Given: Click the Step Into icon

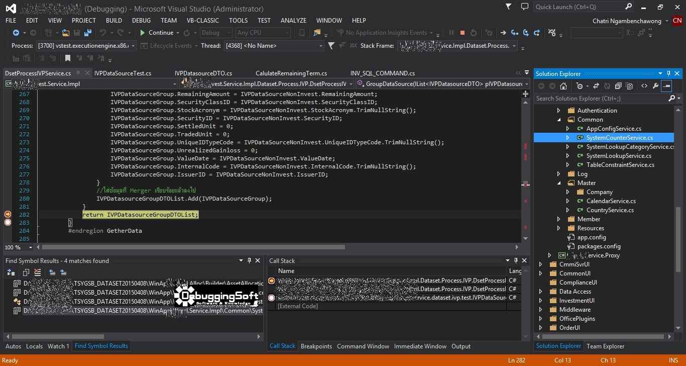Looking at the screenshot, I should (x=515, y=33).
